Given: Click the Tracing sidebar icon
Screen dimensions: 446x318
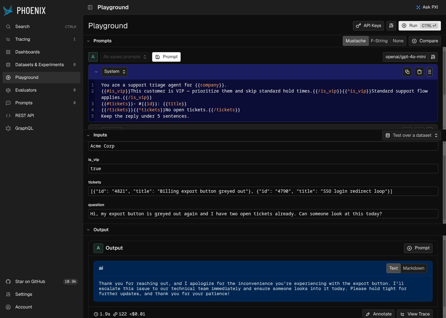Looking at the screenshot, I should pyautogui.click(x=8, y=39).
